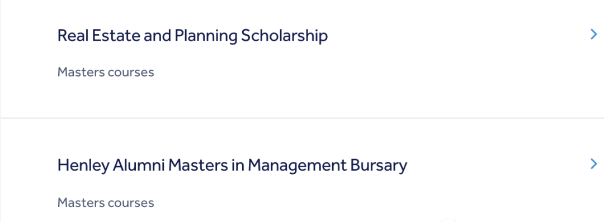The image size is (604, 222).
Task: Click the chevron beside Henley Alumni Masters Bursary
Action: click(593, 164)
